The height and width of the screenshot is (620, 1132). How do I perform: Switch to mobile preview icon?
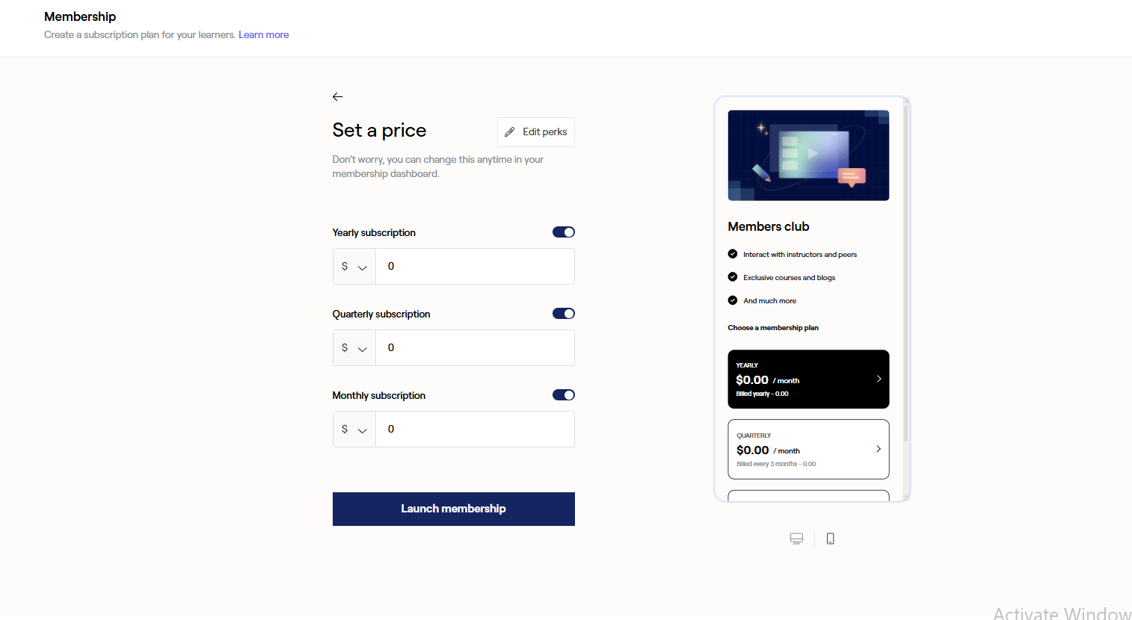831,539
